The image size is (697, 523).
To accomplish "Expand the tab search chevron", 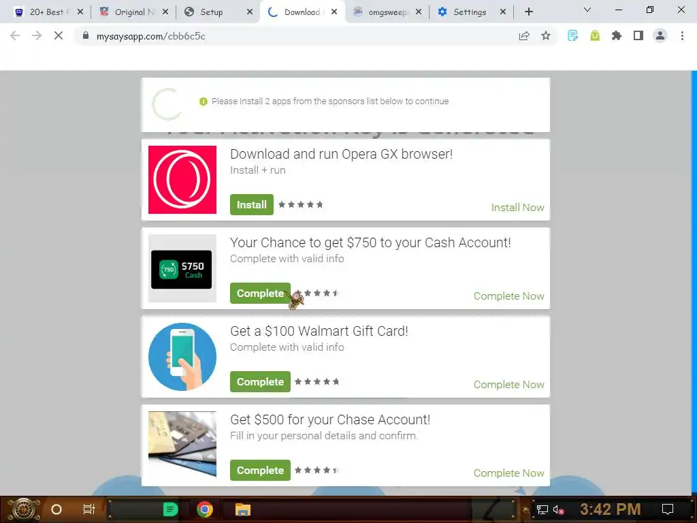I will pyautogui.click(x=587, y=10).
